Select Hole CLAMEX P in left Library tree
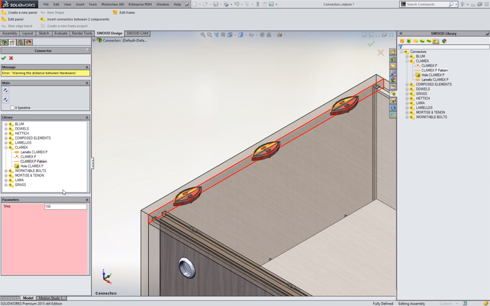 (x=32, y=166)
